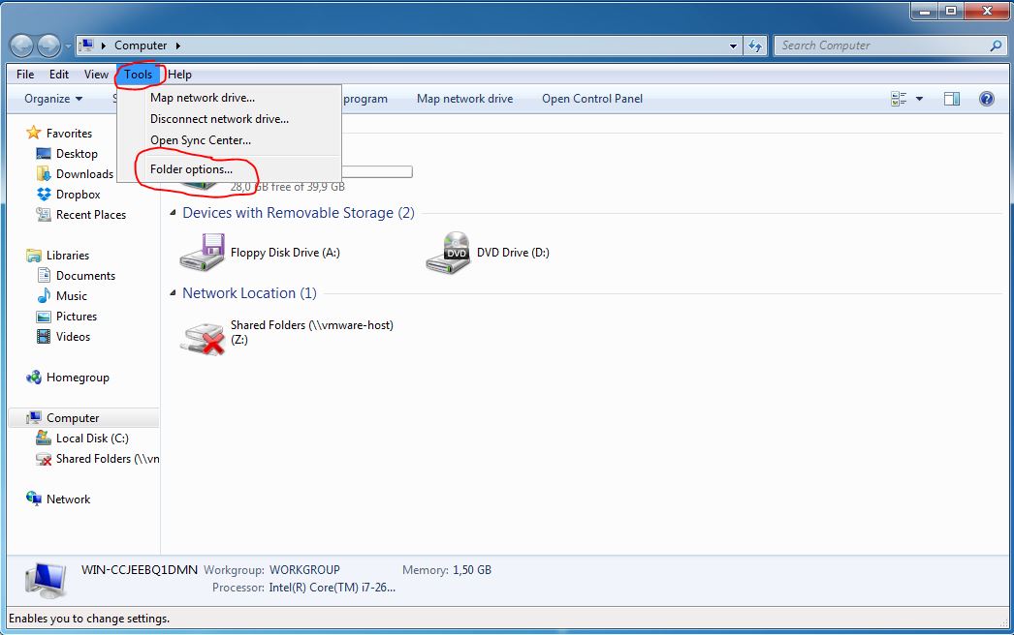
Task: Select the DVD Drive (D:) icon
Action: [448, 253]
